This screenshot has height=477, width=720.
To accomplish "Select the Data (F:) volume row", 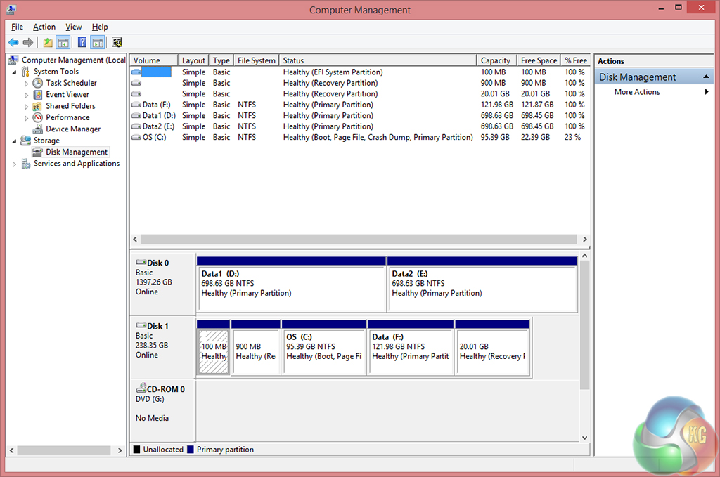I will point(359,105).
